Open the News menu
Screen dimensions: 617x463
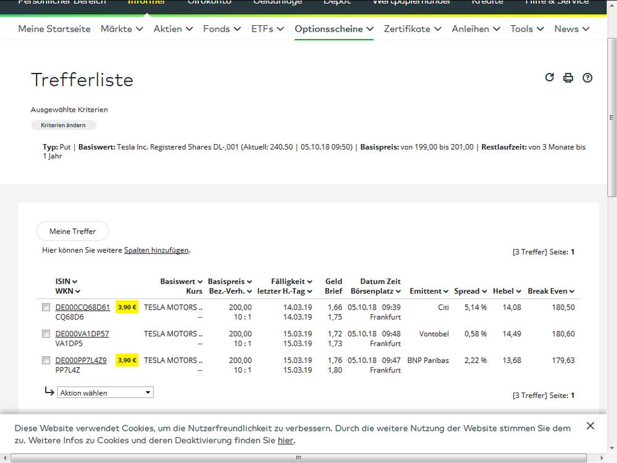coord(571,29)
